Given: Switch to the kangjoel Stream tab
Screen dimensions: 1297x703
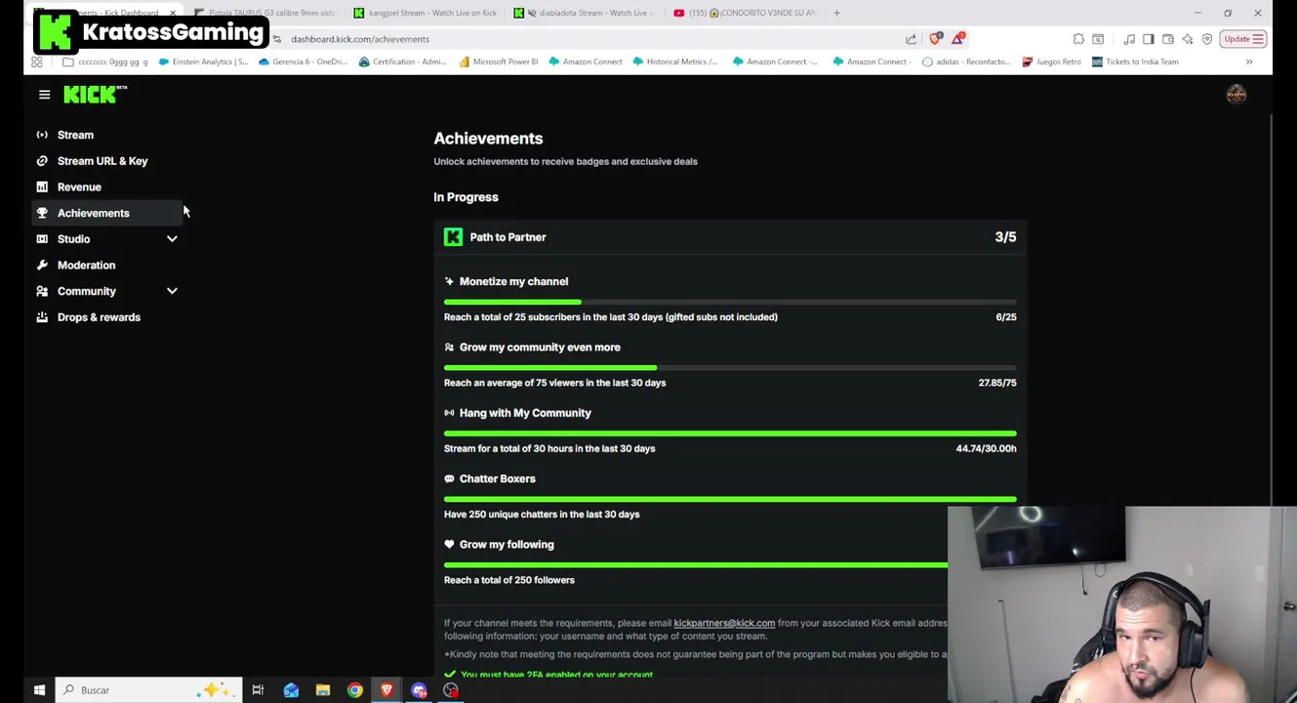Looking at the screenshot, I should click(425, 13).
